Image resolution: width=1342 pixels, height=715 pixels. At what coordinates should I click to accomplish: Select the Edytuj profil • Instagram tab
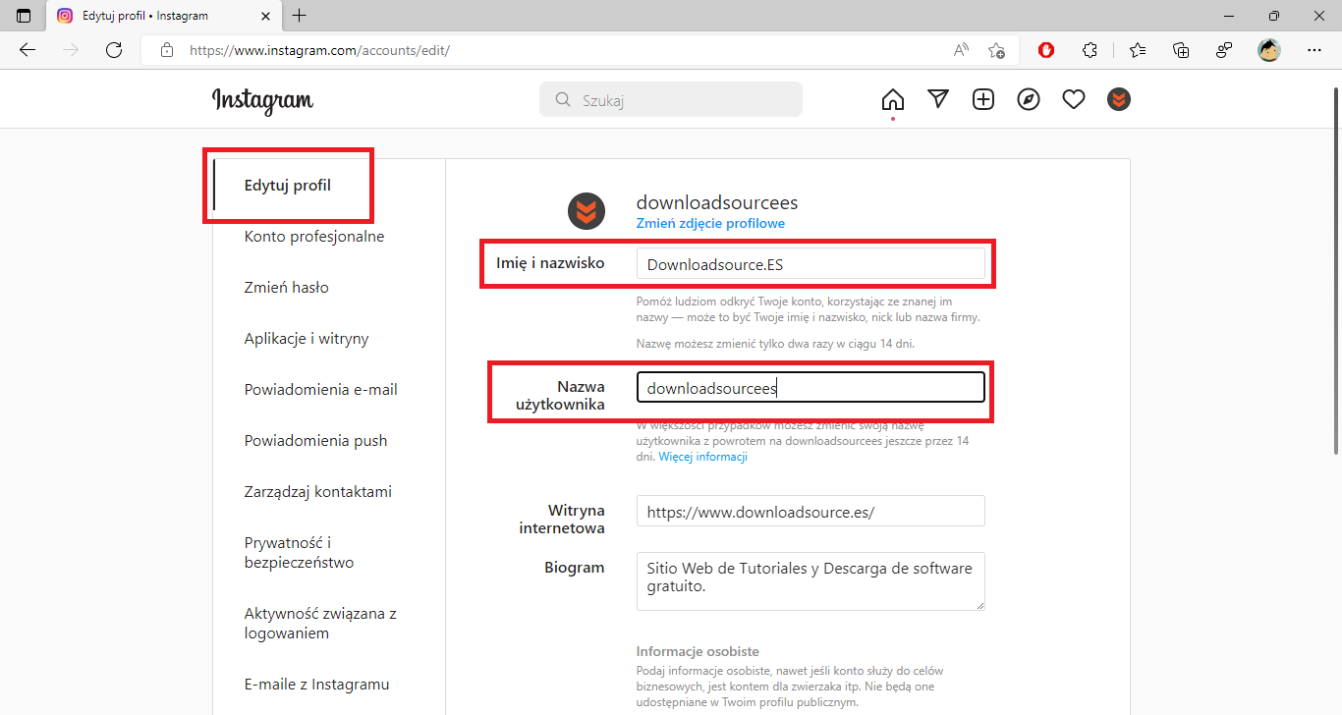coord(162,16)
